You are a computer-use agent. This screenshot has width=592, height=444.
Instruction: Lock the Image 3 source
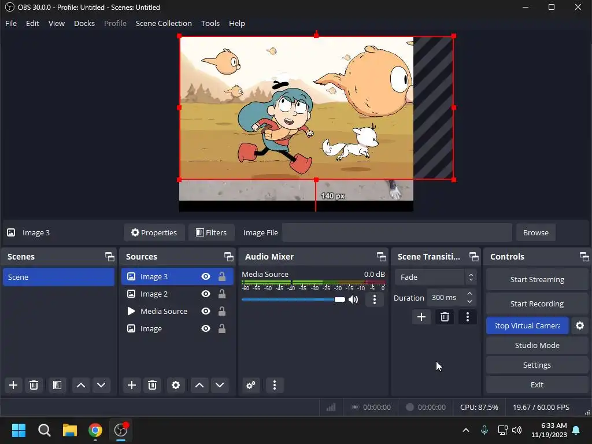pos(222,277)
